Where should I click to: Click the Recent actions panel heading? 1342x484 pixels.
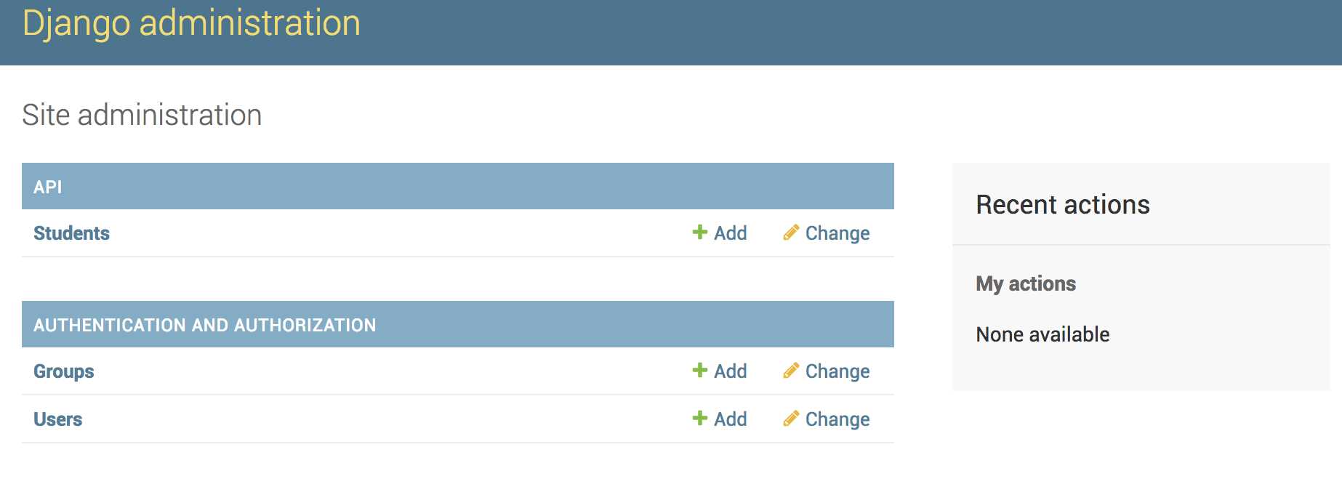(1063, 205)
